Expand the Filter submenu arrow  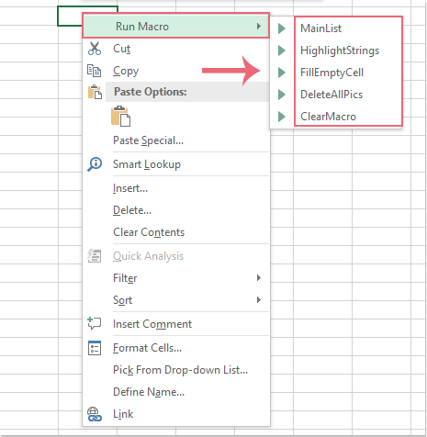(x=259, y=278)
